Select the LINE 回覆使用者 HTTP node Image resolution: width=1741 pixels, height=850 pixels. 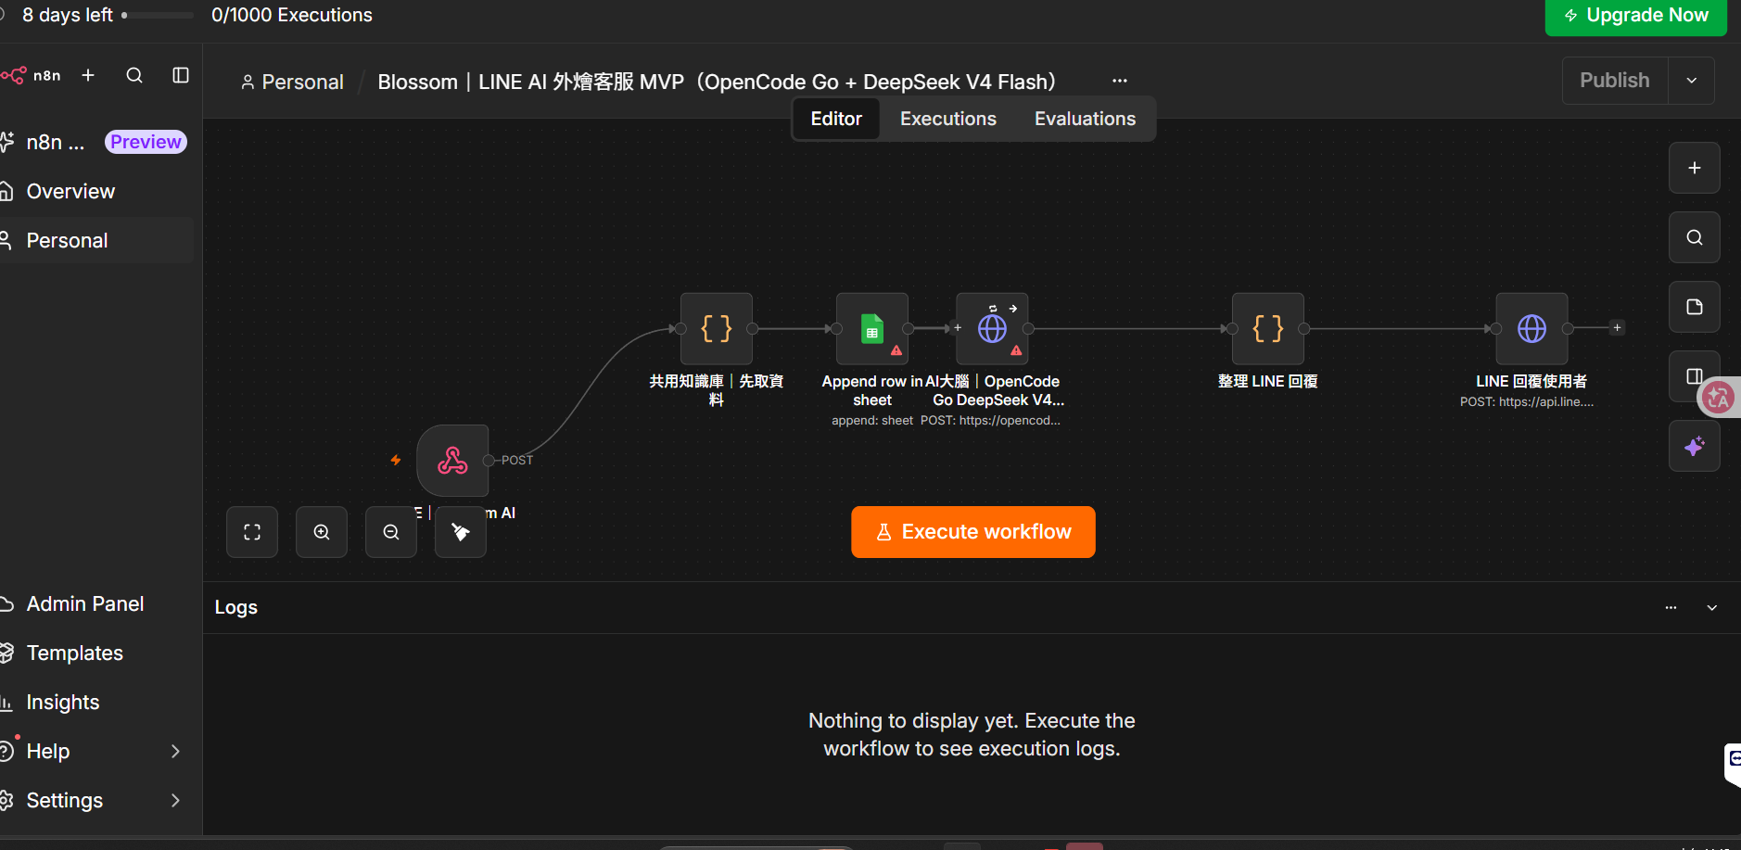pyautogui.click(x=1531, y=329)
